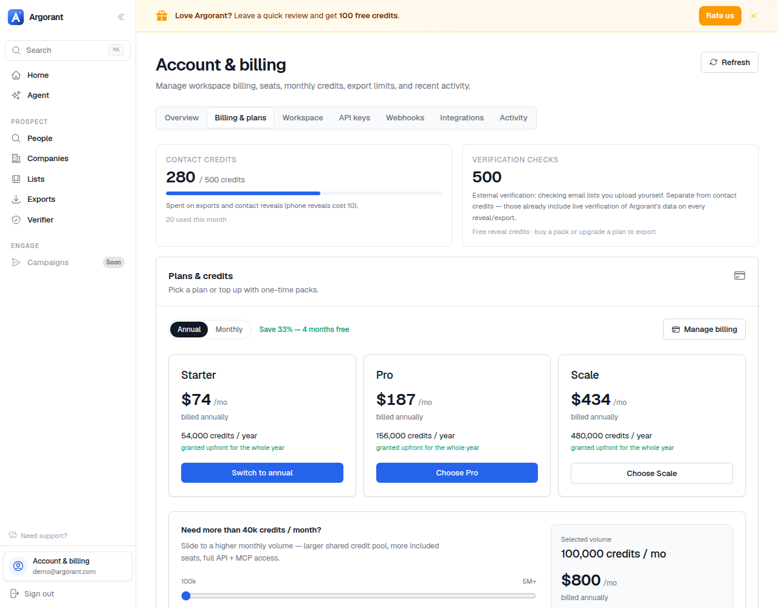The width and height of the screenshot is (778, 608).
Task: Click the '$187' Pro price
Action: coord(396,399)
